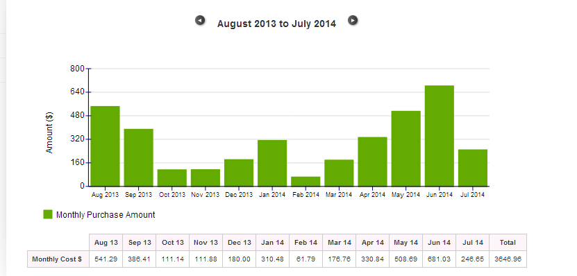Click the 'Oct 13' column header

tap(173, 243)
